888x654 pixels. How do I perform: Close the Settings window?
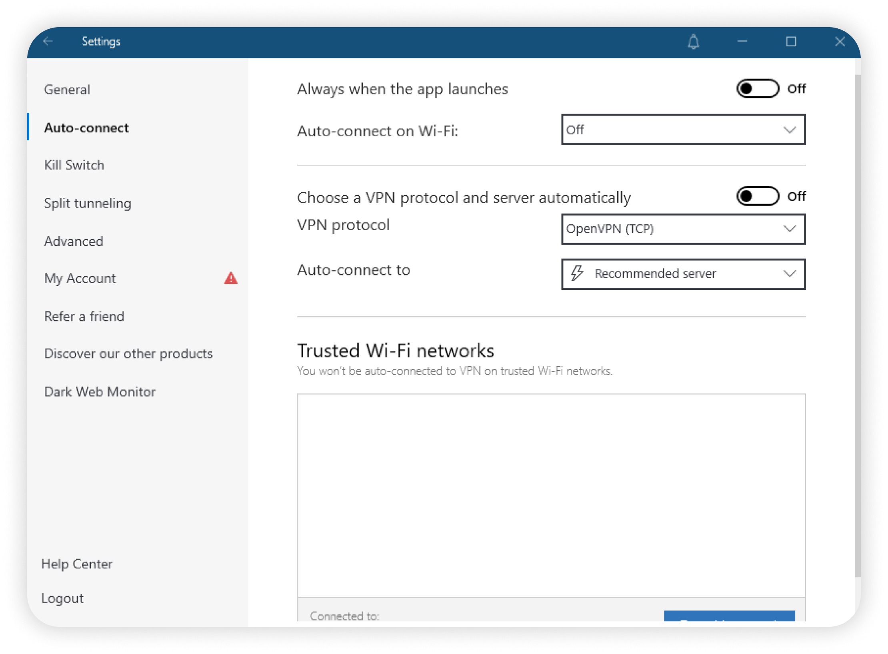pyautogui.click(x=840, y=42)
